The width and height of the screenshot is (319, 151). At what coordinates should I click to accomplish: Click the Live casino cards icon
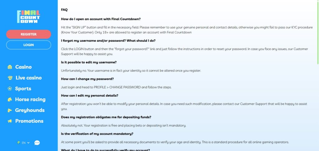pyautogui.click(x=10, y=78)
